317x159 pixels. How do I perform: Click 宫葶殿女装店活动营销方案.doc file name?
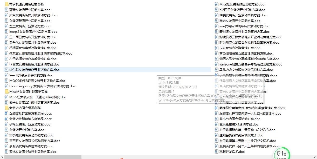tap(31, 135)
